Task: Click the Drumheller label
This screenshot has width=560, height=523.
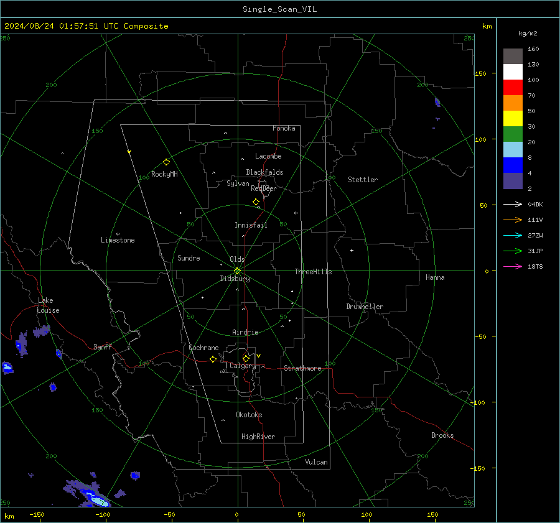Action: [365, 307]
